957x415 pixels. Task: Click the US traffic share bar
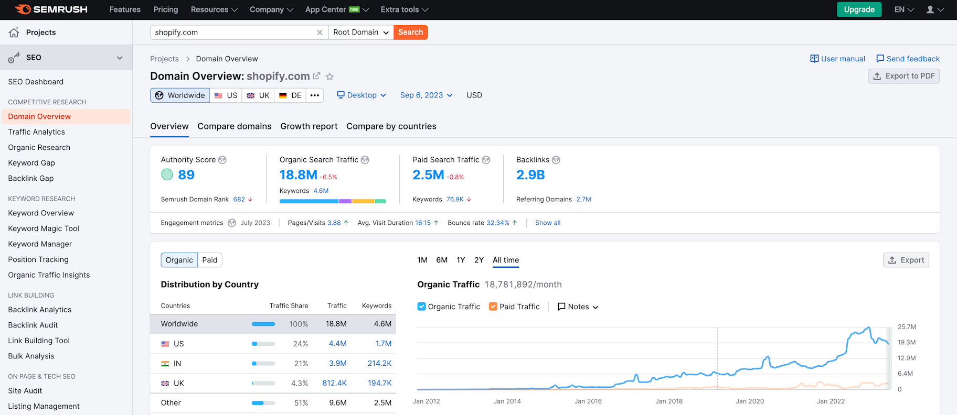click(263, 344)
